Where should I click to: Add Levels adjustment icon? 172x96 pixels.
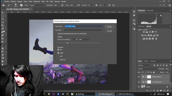[147, 32]
